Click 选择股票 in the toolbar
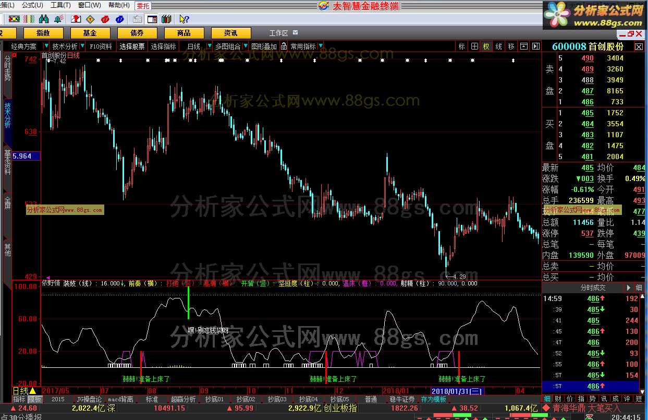This screenshot has width=648, height=420. [132, 46]
